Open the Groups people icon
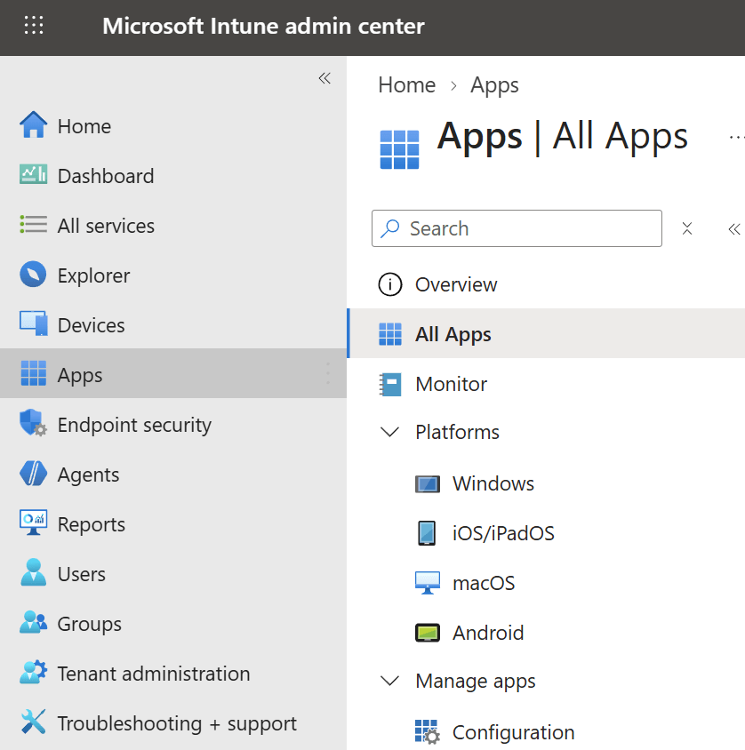 click(33, 622)
